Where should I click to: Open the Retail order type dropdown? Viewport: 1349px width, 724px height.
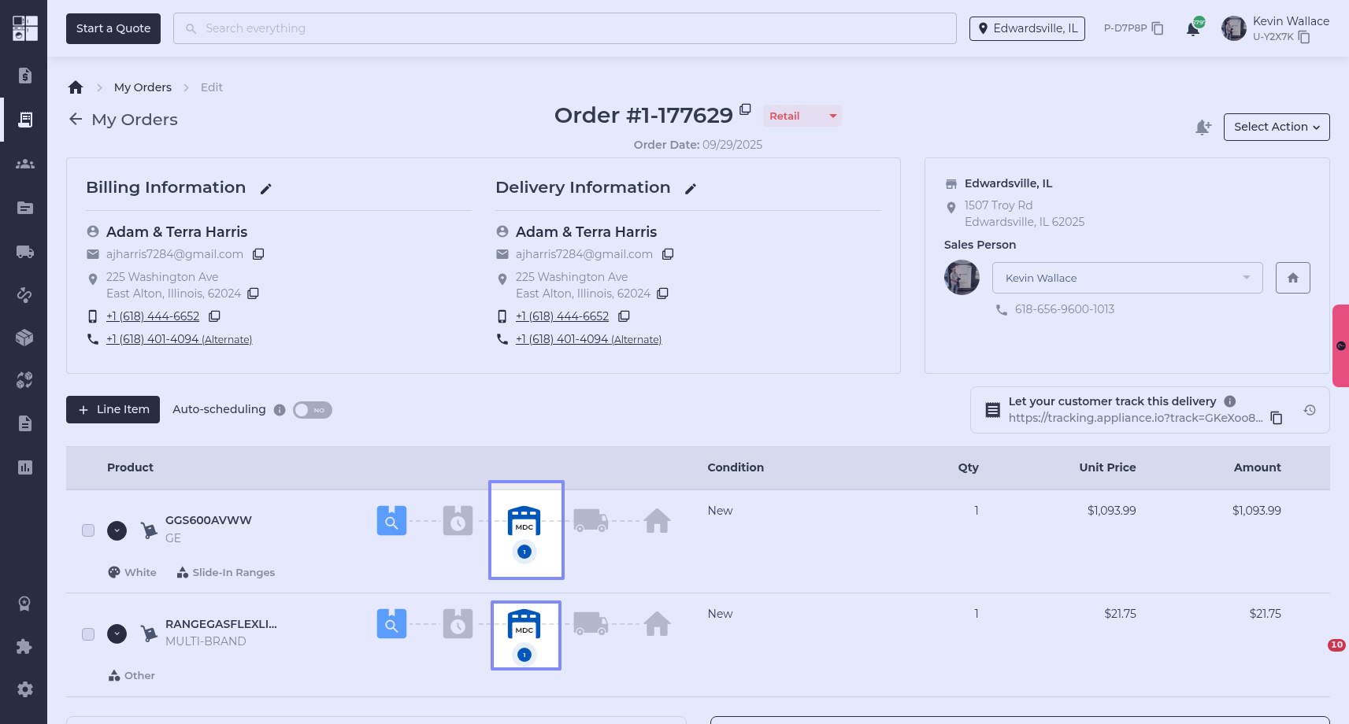802,116
